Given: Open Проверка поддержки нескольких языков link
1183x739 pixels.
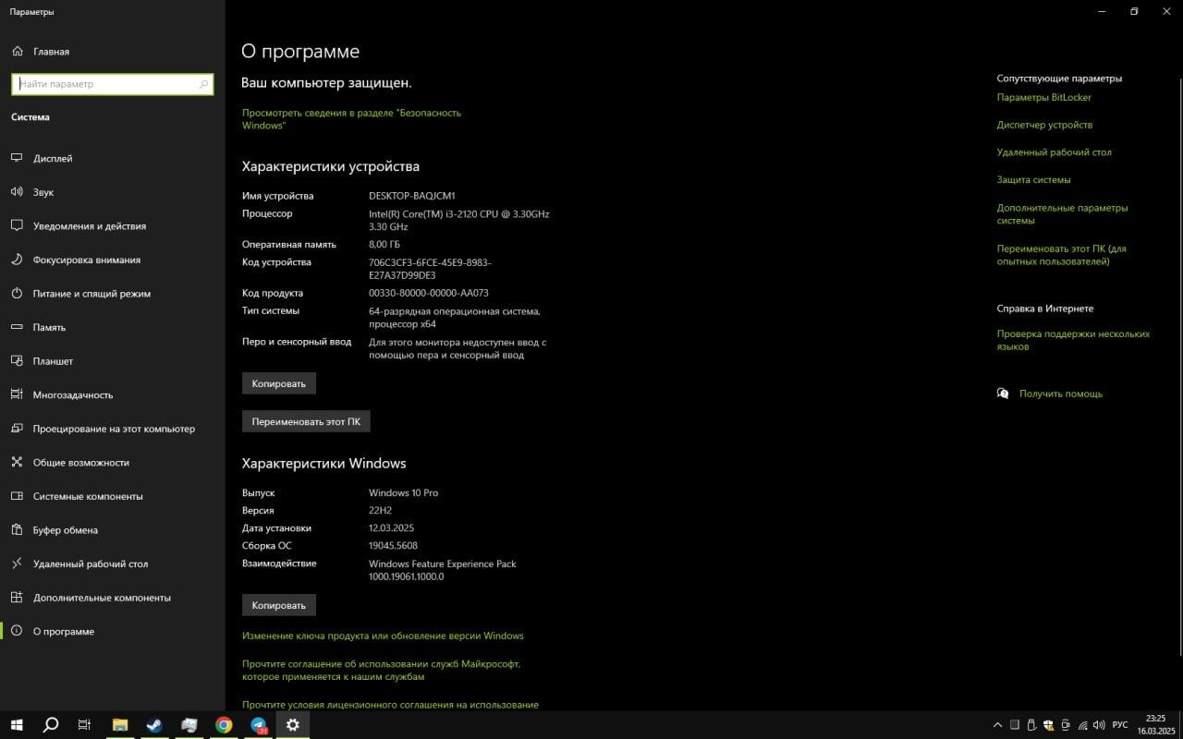Looking at the screenshot, I should (x=1074, y=340).
